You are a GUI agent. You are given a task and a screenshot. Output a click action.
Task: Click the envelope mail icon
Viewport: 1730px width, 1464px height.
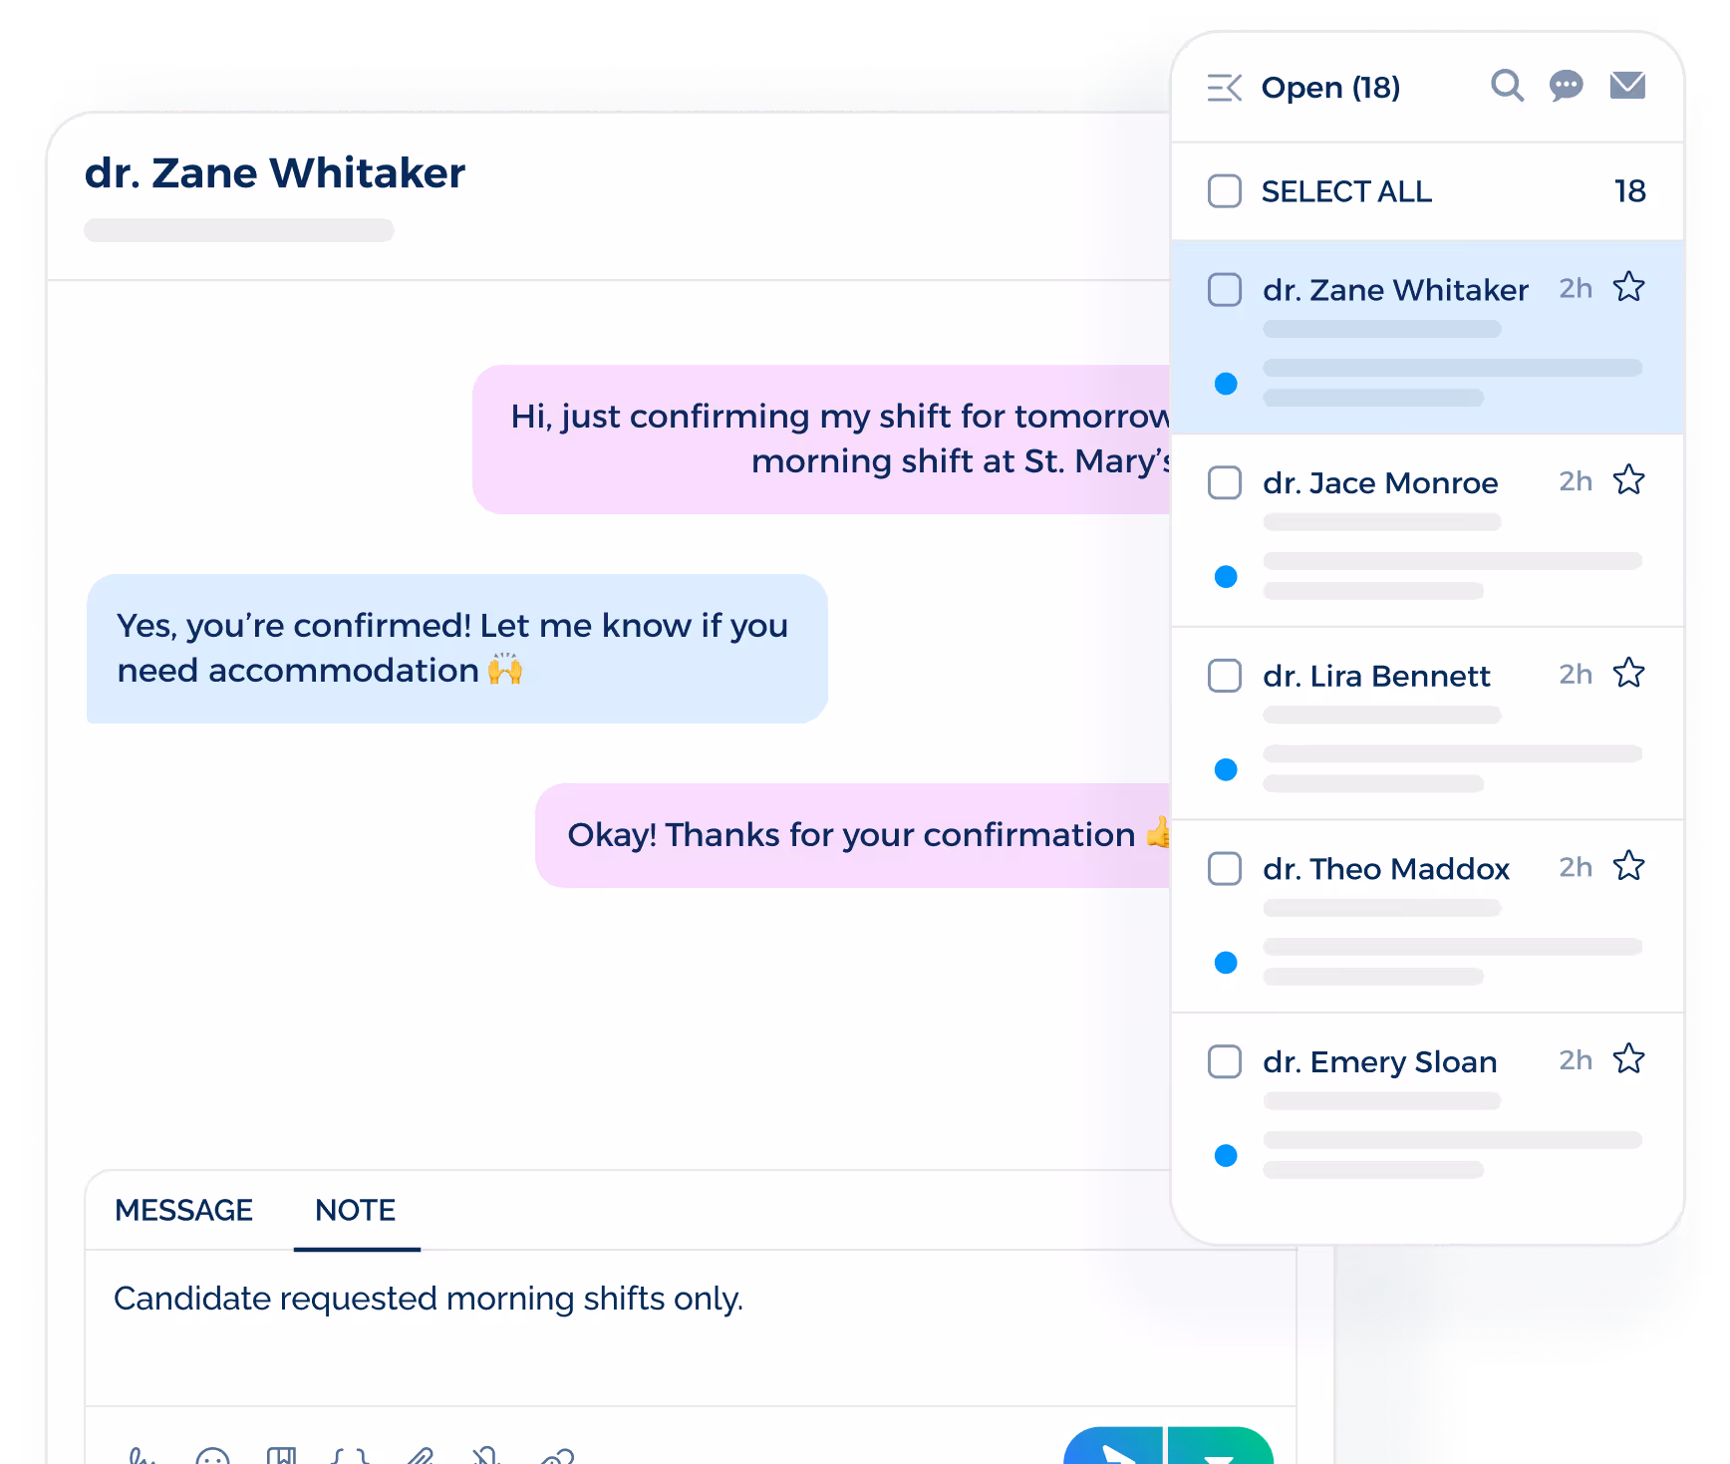coord(1627,86)
